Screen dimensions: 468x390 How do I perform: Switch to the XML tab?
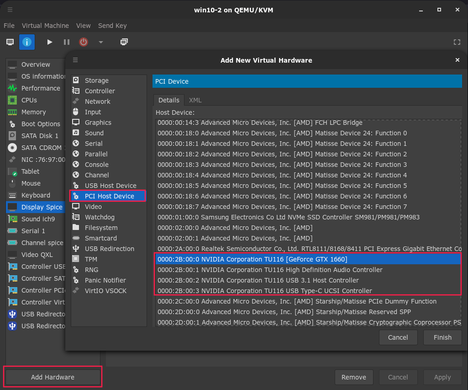coord(195,100)
